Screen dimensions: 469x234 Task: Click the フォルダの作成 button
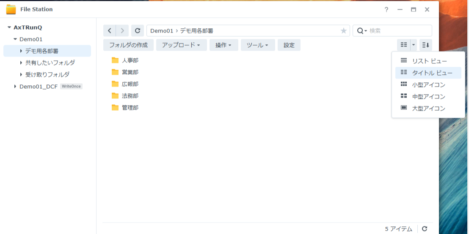pos(128,45)
